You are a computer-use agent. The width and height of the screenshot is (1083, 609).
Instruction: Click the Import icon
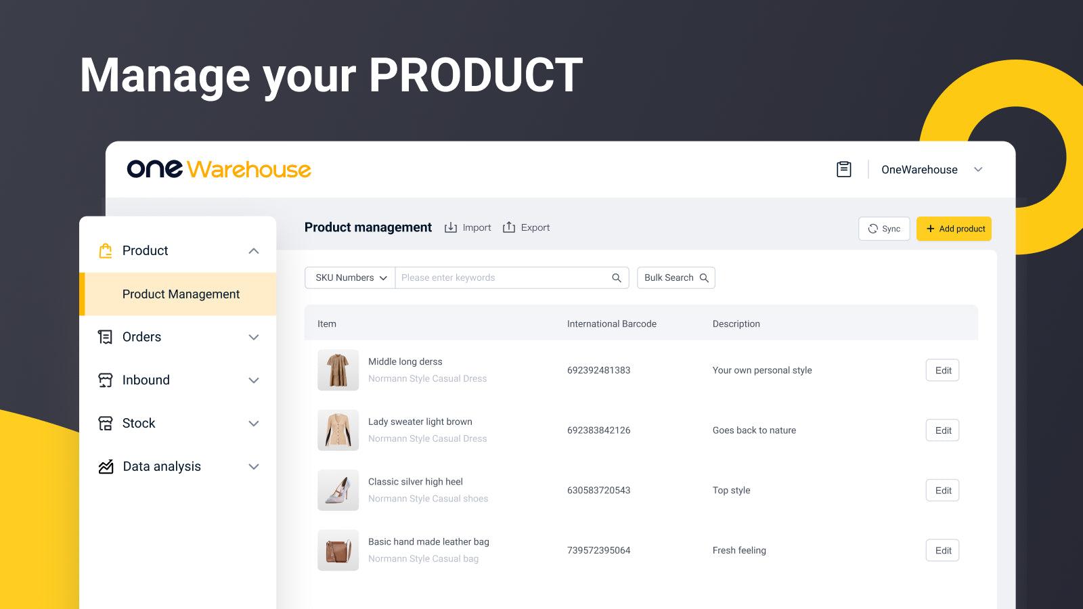[451, 227]
